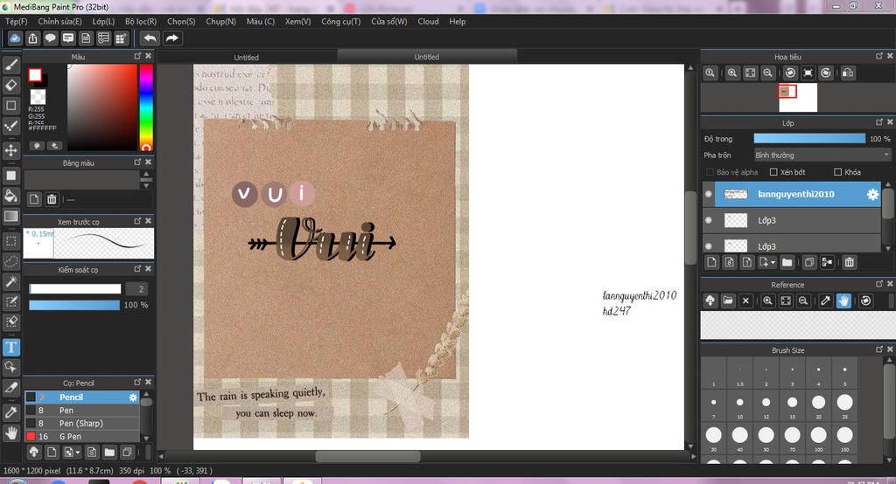Duplicate the layer in the Lớp panel
The height and width of the screenshot is (484, 896).
[808, 263]
